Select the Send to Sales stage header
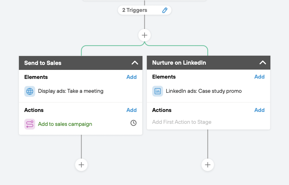Viewport: 289px width, 185px height. pos(81,63)
